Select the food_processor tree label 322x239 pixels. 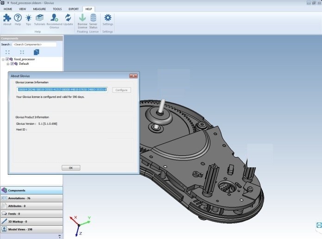(24, 59)
